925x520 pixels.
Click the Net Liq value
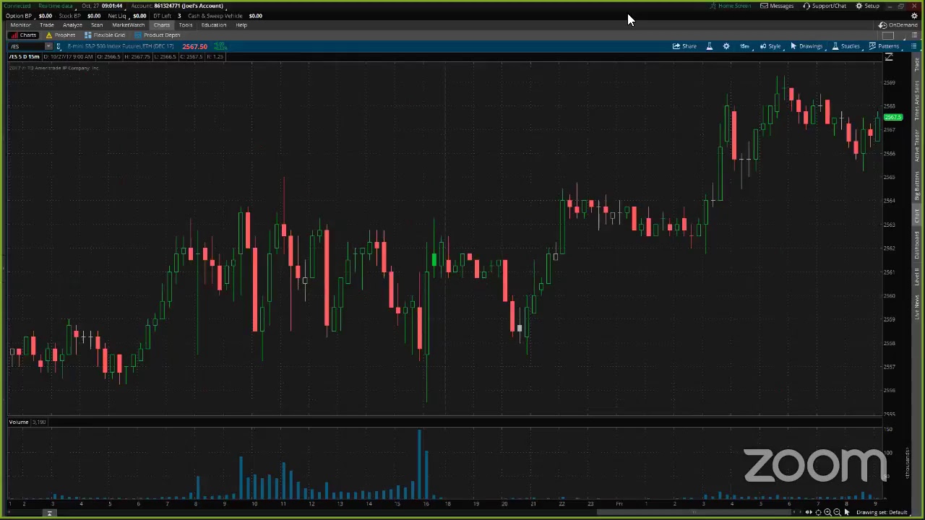click(139, 15)
